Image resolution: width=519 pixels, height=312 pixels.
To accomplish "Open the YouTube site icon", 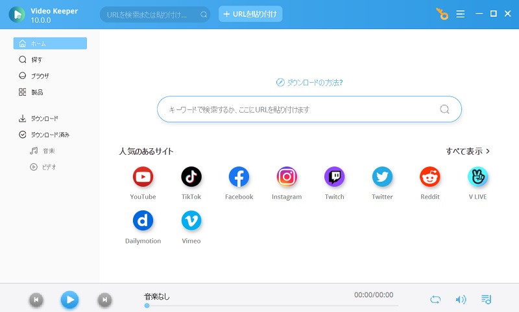I will [x=143, y=177].
